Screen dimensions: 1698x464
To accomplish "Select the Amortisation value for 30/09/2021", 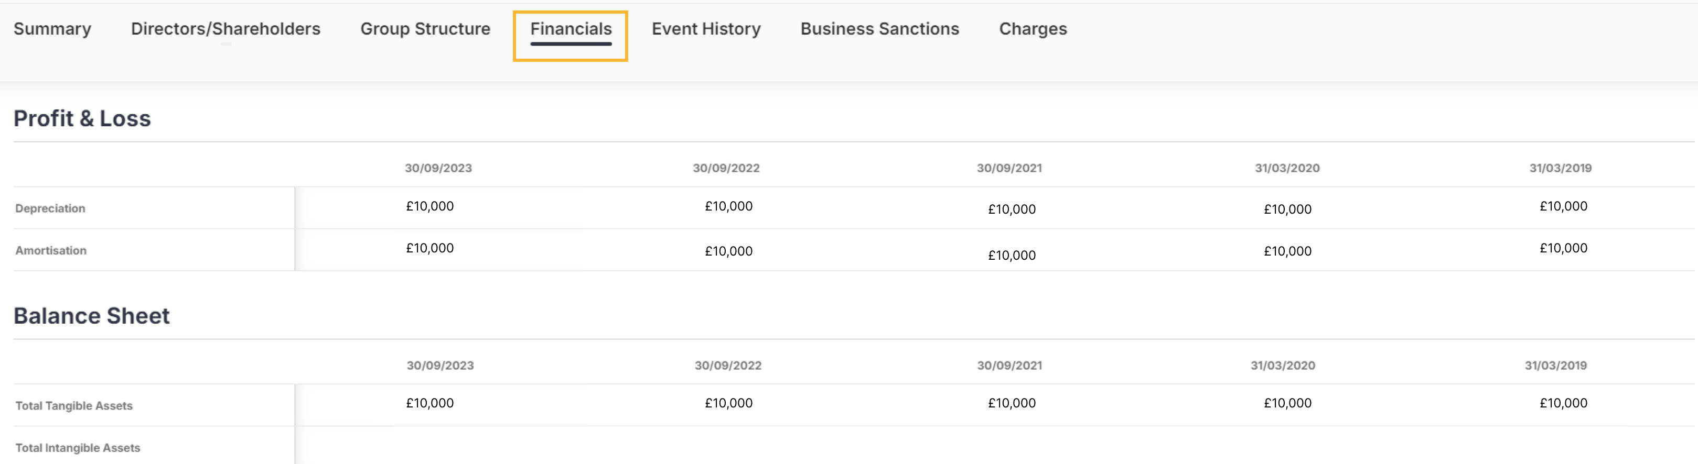I will (x=1011, y=256).
